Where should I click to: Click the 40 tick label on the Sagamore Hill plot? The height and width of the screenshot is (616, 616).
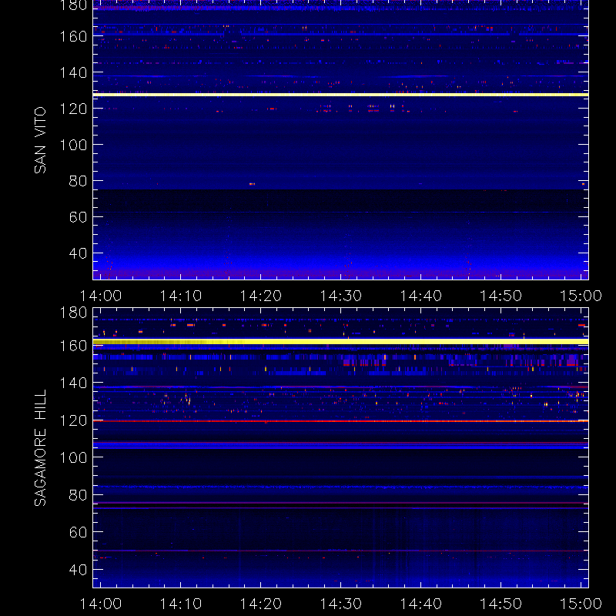(x=78, y=570)
